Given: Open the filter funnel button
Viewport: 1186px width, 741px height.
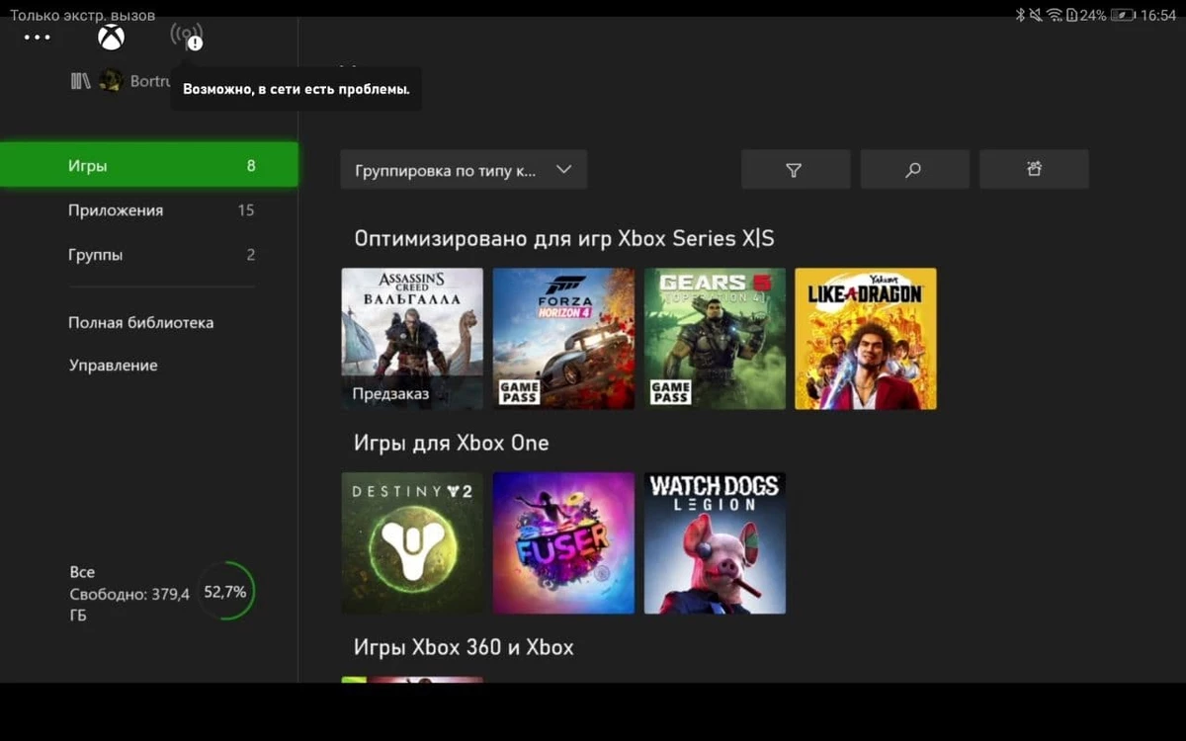Looking at the screenshot, I should coord(796,169).
